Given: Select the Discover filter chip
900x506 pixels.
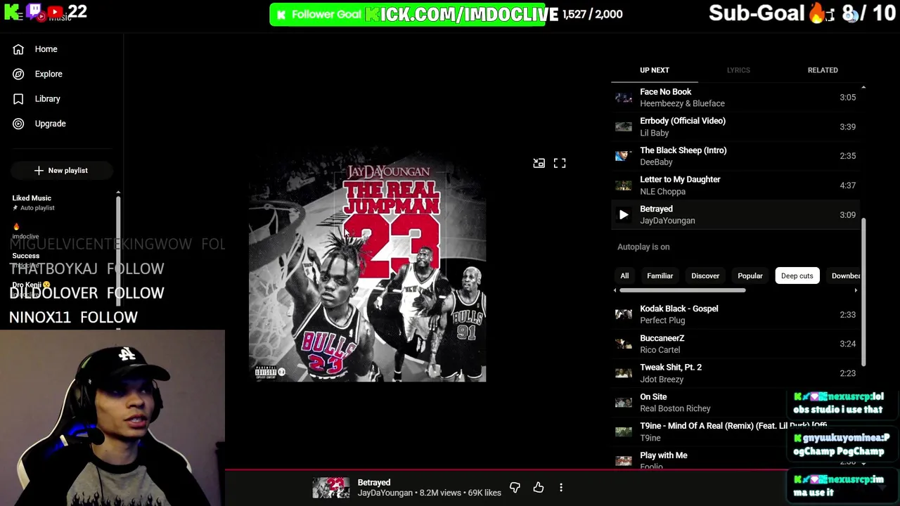Looking at the screenshot, I should 705,276.
